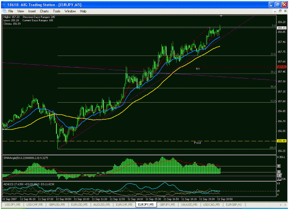Click the chart shift triangle marker at top
Image resolution: width=289 pixels, height=209 pixels.
pyautogui.click(x=221, y=16)
